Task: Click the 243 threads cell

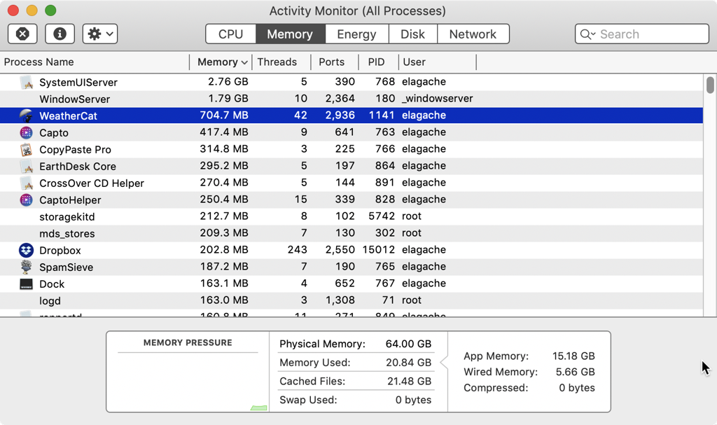Action: coord(297,250)
